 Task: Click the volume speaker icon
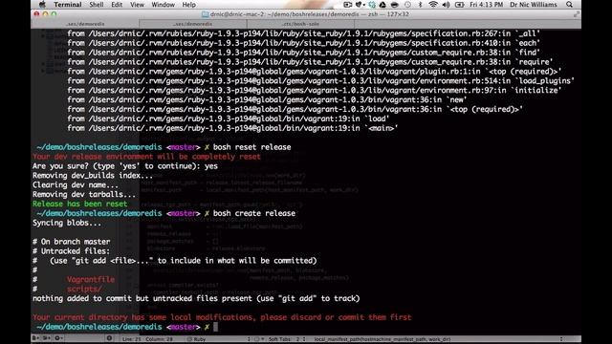(x=447, y=5)
